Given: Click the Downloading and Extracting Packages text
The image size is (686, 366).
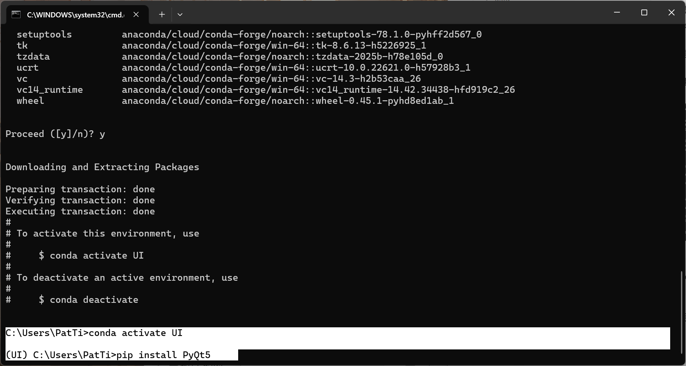Looking at the screenshot, I should [102, 167].
